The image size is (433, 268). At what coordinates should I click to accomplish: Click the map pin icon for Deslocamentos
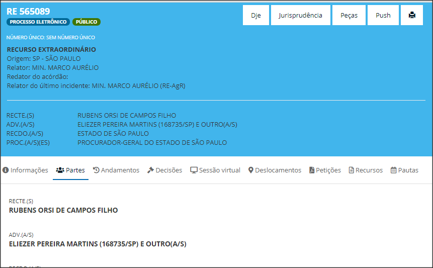pyautogui.click(x=251, y=170)
